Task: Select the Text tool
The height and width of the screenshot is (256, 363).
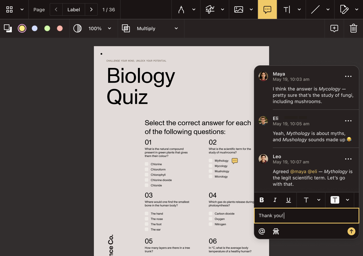Action: click(x=287, y=9)
